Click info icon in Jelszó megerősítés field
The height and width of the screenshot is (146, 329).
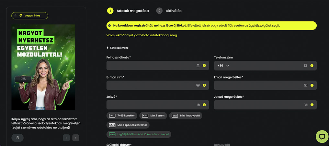click(312, 105)
